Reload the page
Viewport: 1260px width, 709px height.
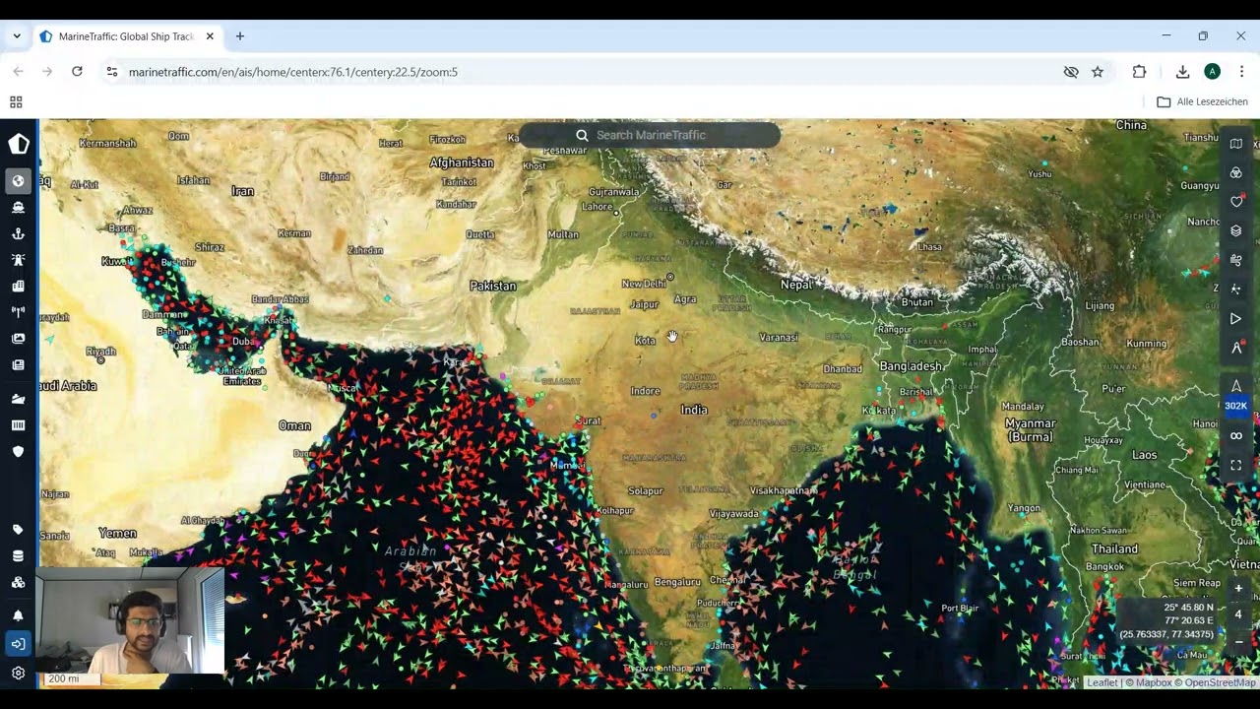click(77, 72)
